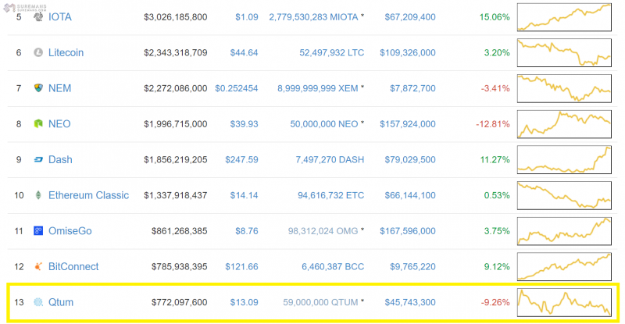Click OmiseGo price $8.76

click(x=247, y=231)
